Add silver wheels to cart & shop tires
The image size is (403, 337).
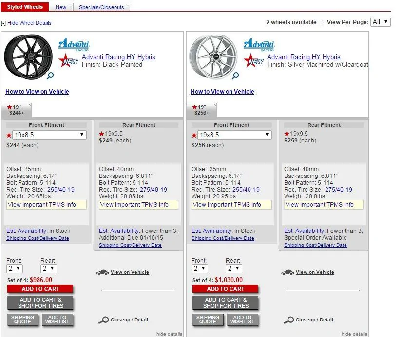point(226,303)
